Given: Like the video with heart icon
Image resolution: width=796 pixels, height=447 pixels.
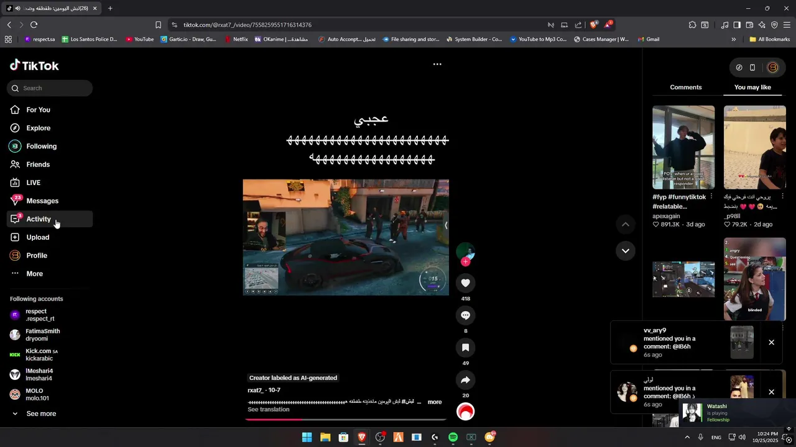Looking at the screenshot, I should tap(465, 283).
